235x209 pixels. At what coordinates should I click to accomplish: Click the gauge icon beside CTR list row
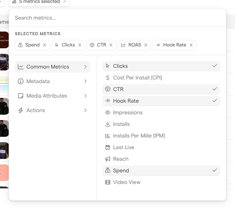click(108, 89)
